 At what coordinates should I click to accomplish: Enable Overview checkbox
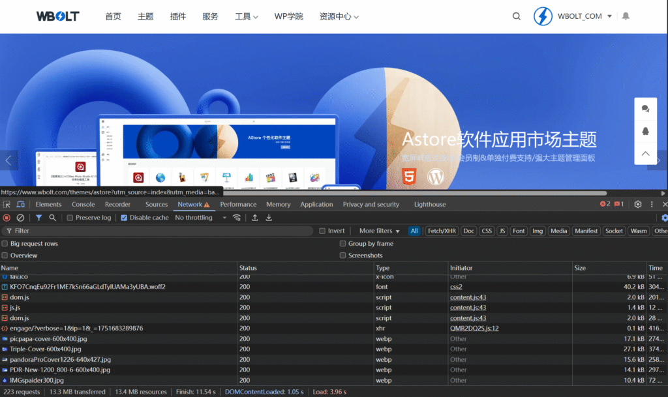(5, 256)
